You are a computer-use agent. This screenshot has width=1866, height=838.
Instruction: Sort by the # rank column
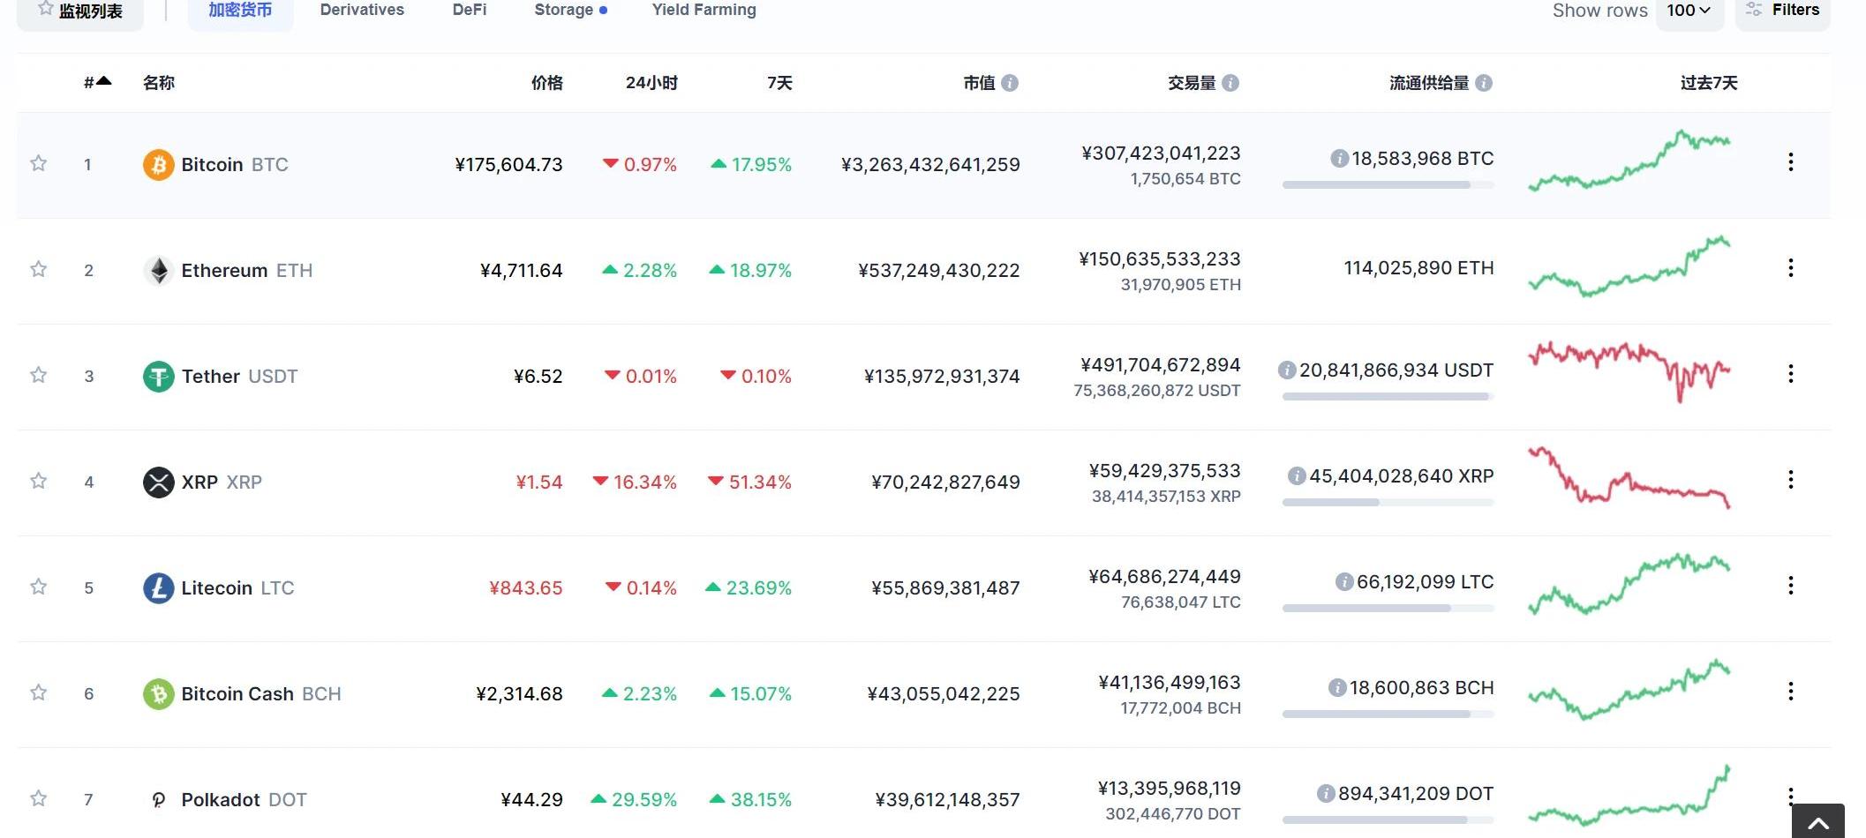[97, 82]
